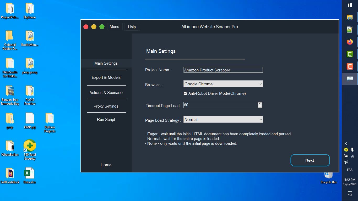Select the Data.xlsx Excel file
The width and height of the screenshot is (358, 201).
pos(30,176)
